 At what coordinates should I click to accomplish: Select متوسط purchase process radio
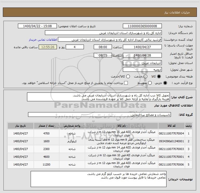pos(150,83)
